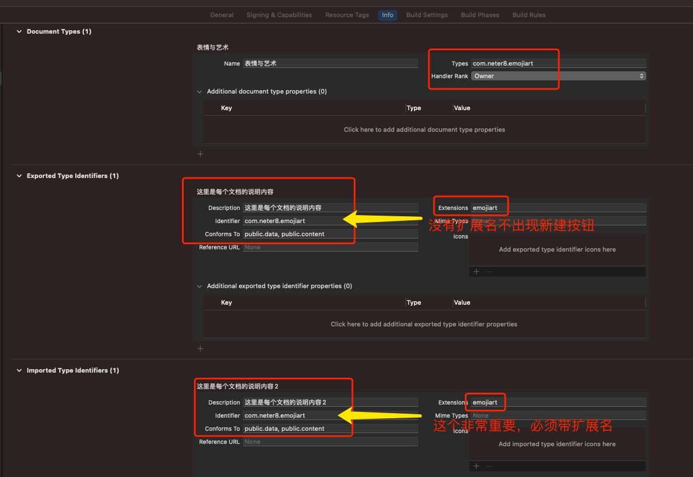Collapse Additional document type properties
693x477 pixels.
[200, 92]
